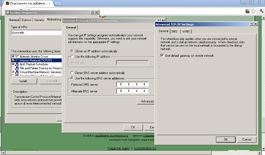Screen dimensions: 265x155
Task: Open General tab in beeline Properties
Action: click(x=14, y=20)
